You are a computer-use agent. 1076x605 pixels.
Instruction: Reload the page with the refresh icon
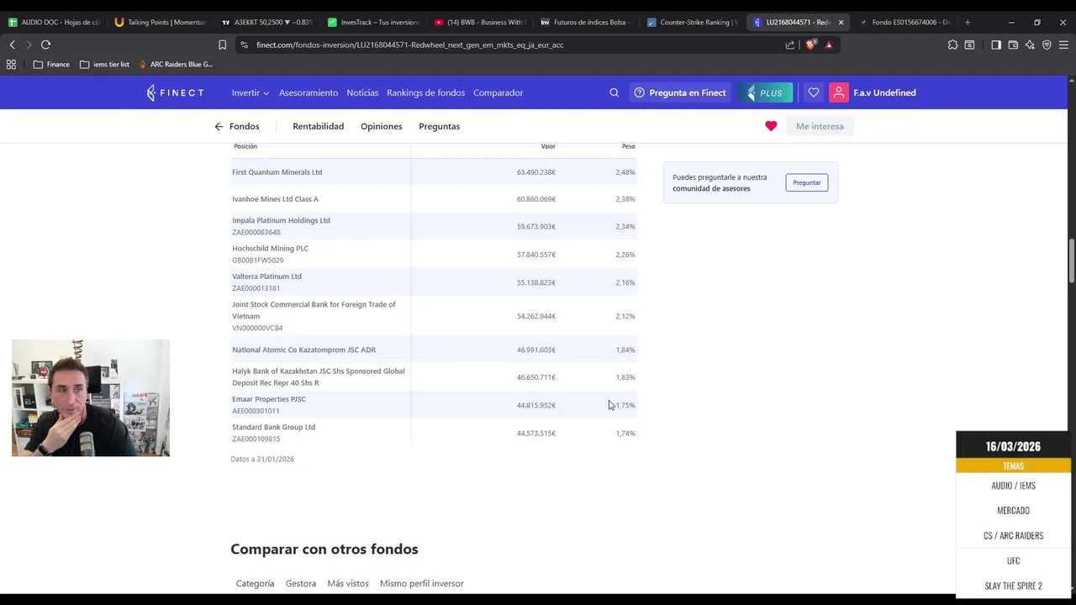coord(45,45)
